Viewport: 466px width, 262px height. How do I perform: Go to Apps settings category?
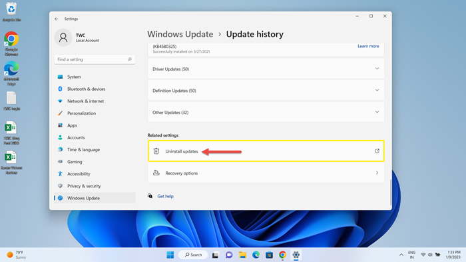point(95,125)
